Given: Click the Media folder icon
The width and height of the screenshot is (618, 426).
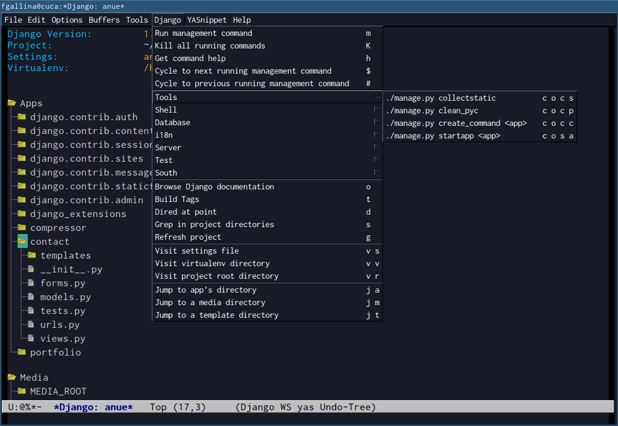Looking at the screenshot, I should [13, 376].
